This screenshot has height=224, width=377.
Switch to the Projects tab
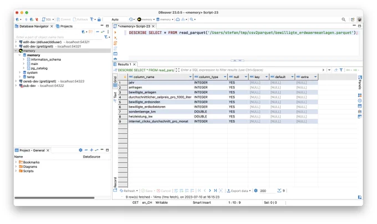[x=64, y=26]
